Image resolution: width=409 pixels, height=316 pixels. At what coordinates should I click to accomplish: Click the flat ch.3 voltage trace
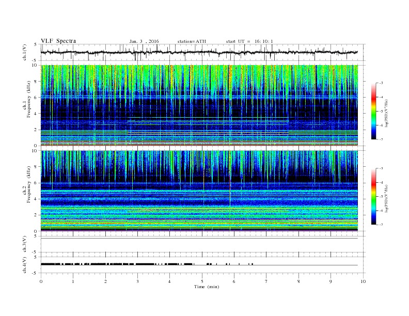click(199, 239)
